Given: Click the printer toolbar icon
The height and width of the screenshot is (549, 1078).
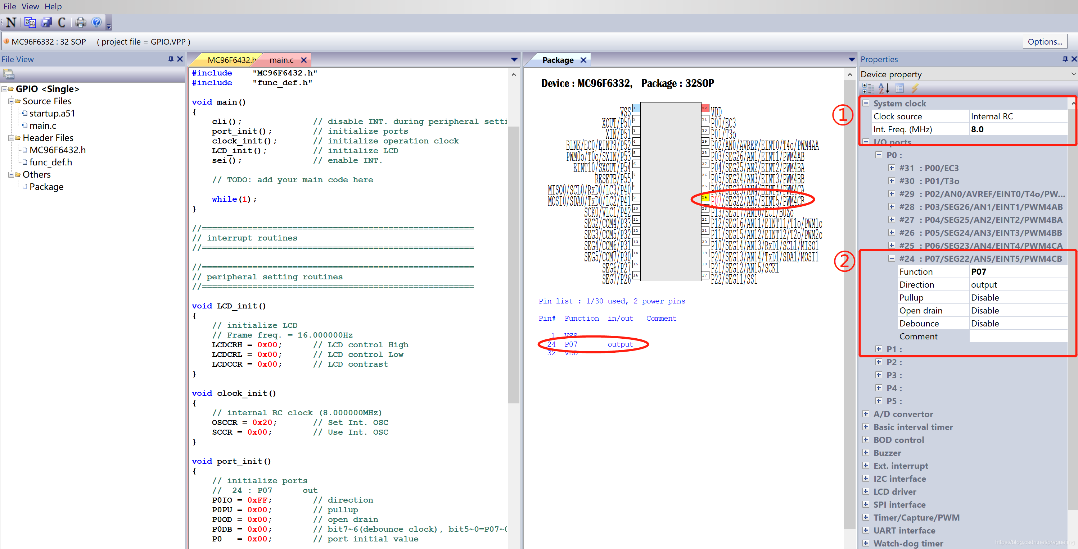Looking at the screenshot, I should tap(81, 22).
